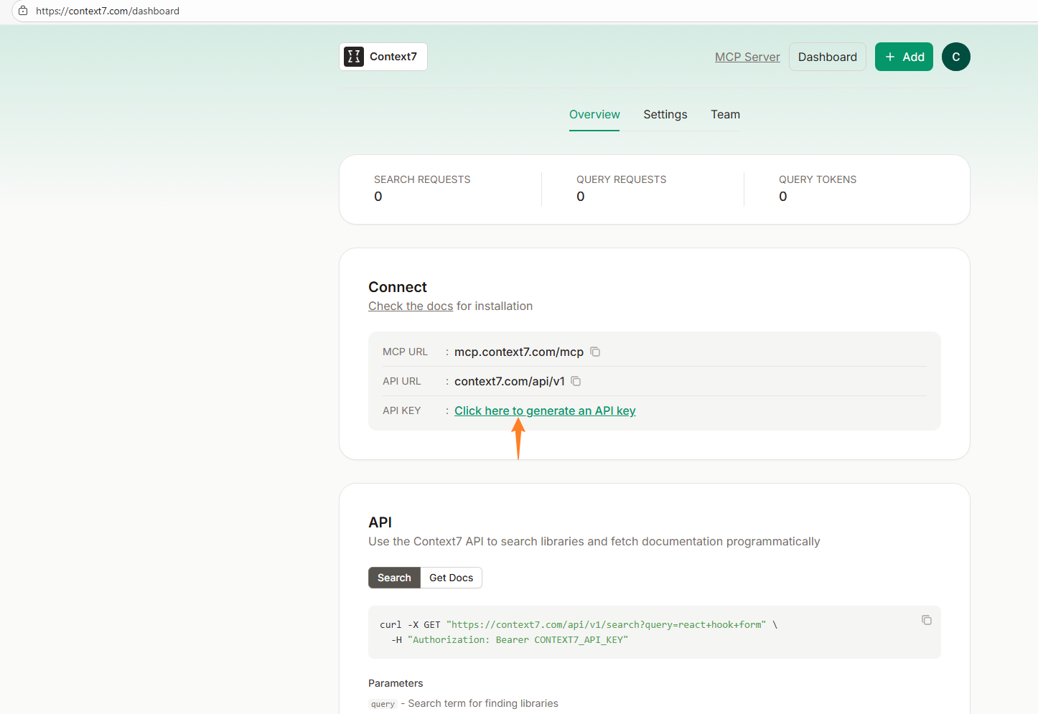1038x714 pixels.
Task: Copy the API URL to clipboard
Action: pyautogui.click(x=576, y=381)
